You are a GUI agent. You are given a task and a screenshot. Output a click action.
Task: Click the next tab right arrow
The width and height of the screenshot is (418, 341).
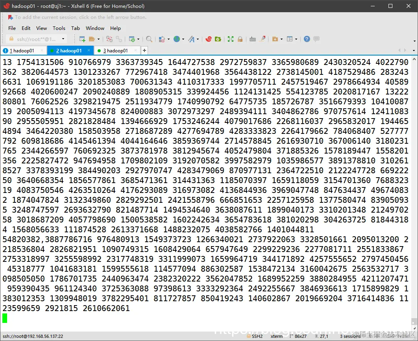[x=405, y=50]
